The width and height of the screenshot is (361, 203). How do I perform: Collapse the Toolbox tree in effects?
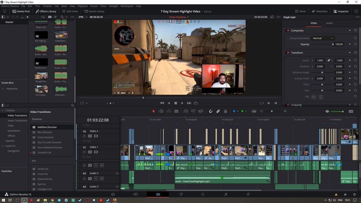[3, 110]
